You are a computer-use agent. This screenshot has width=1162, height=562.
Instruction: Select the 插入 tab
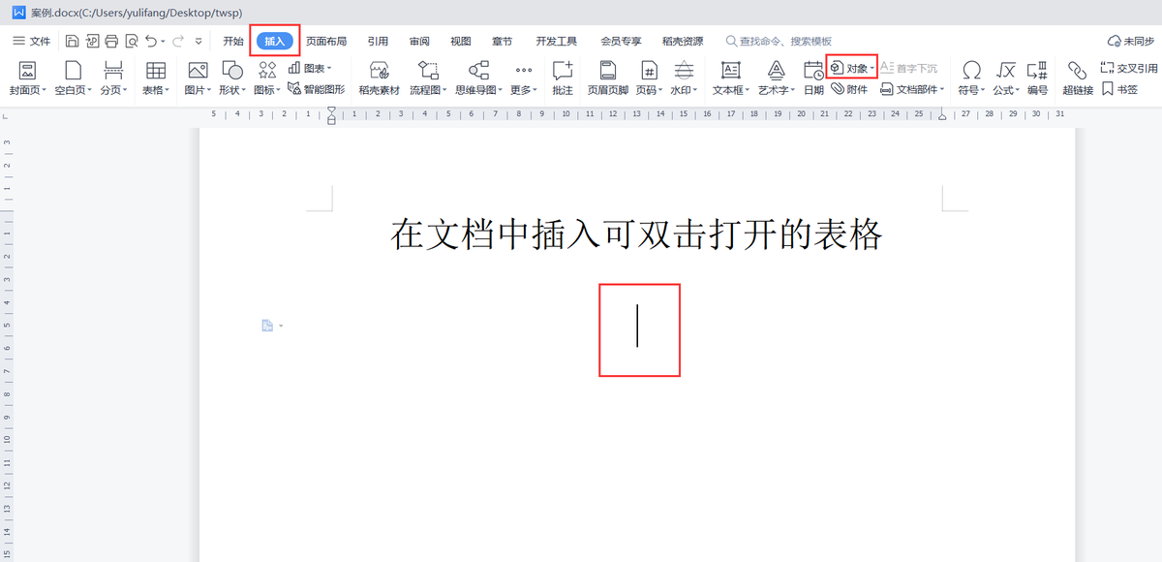[x=275, y=41]
